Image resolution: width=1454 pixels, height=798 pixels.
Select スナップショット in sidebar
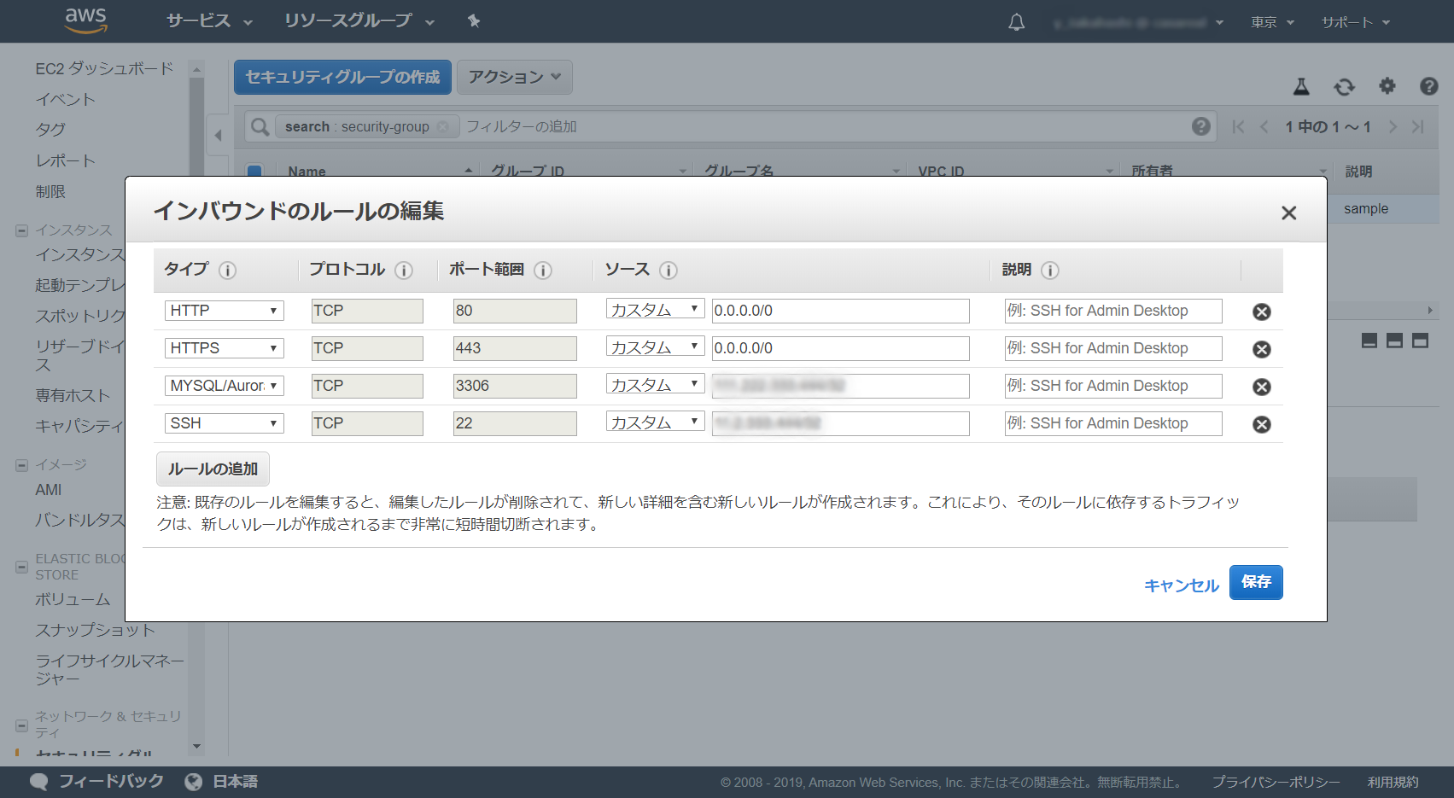[x=95, y=630]
